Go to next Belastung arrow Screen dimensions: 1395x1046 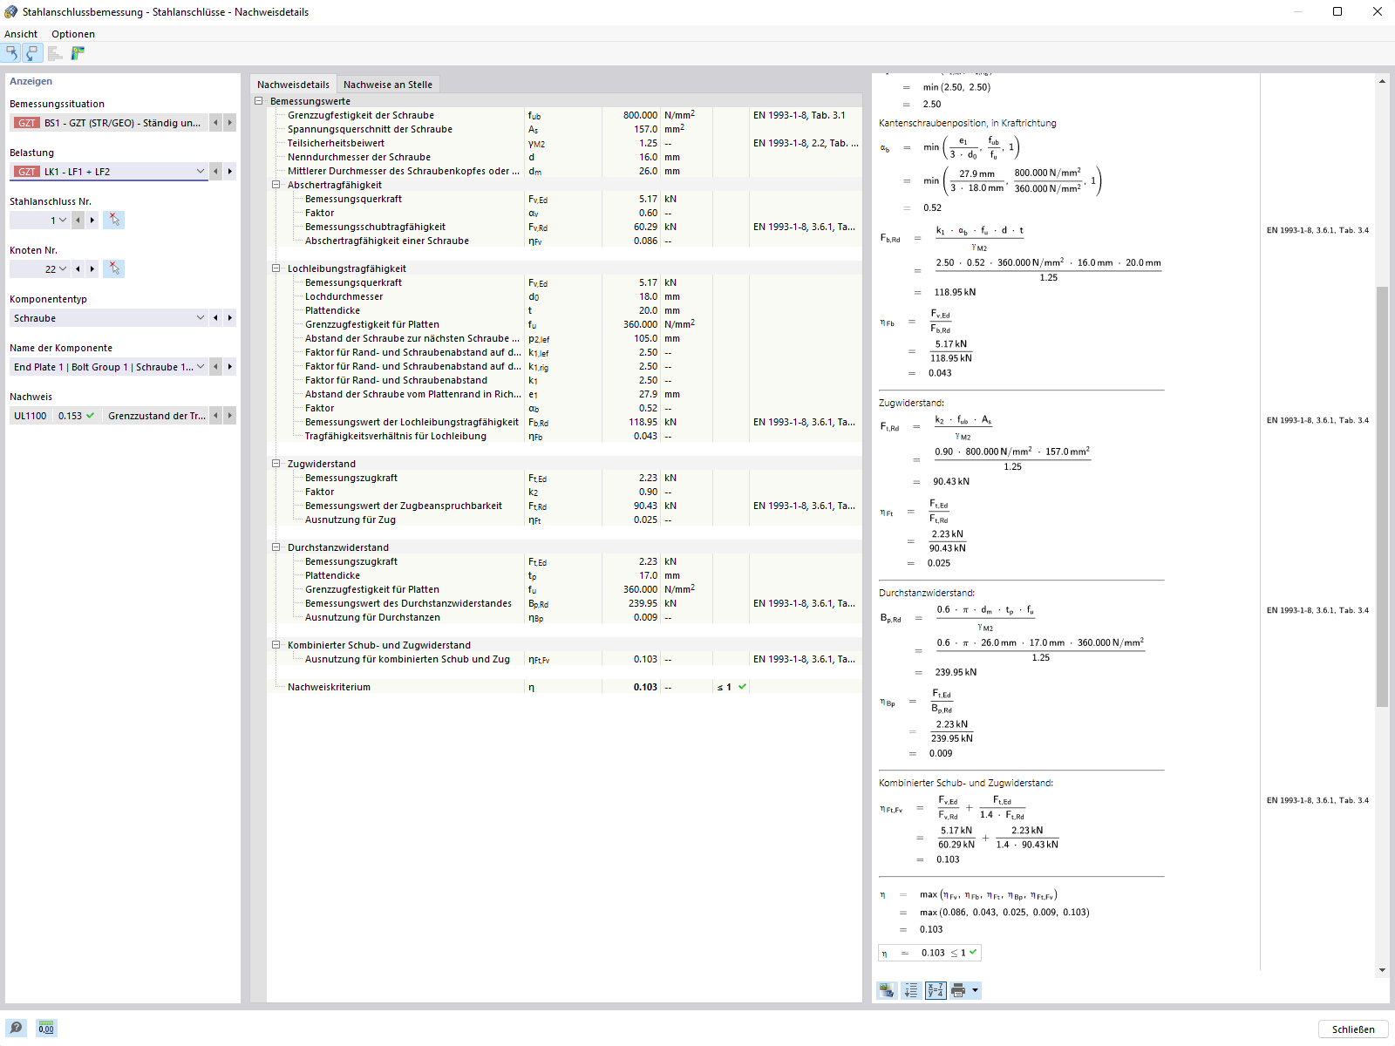230,172
